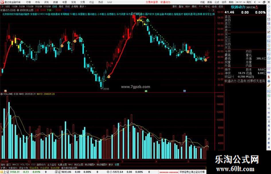Click the up-arrow icon in the right sidebar
Image resolution: width=271 pixels, height=174 pixels.
coord(269,11)
